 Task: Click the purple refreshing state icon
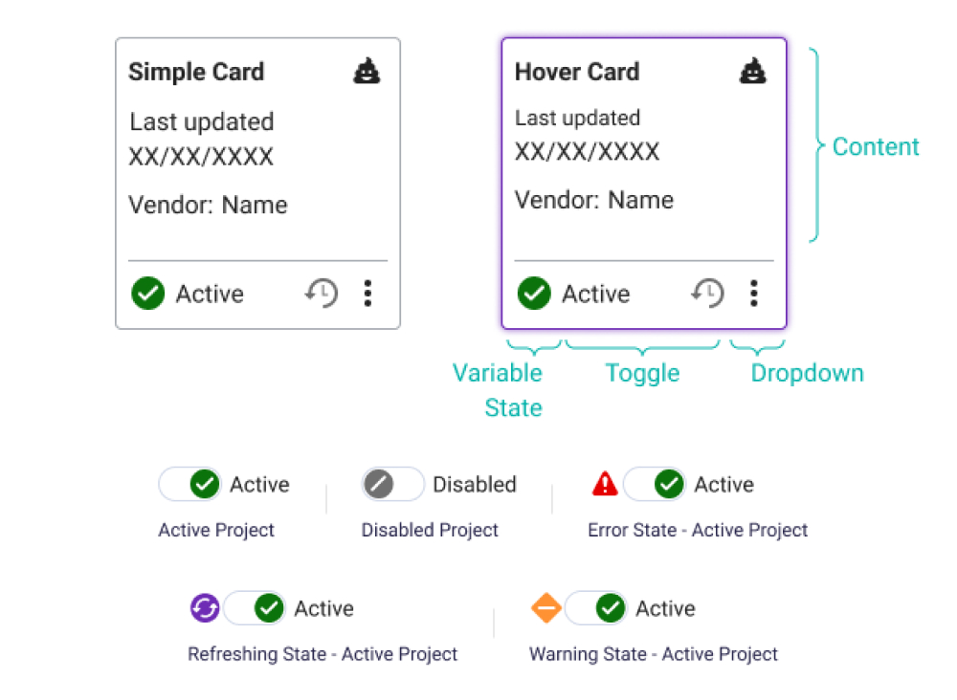pyautogui.click(x=205, y=608)
